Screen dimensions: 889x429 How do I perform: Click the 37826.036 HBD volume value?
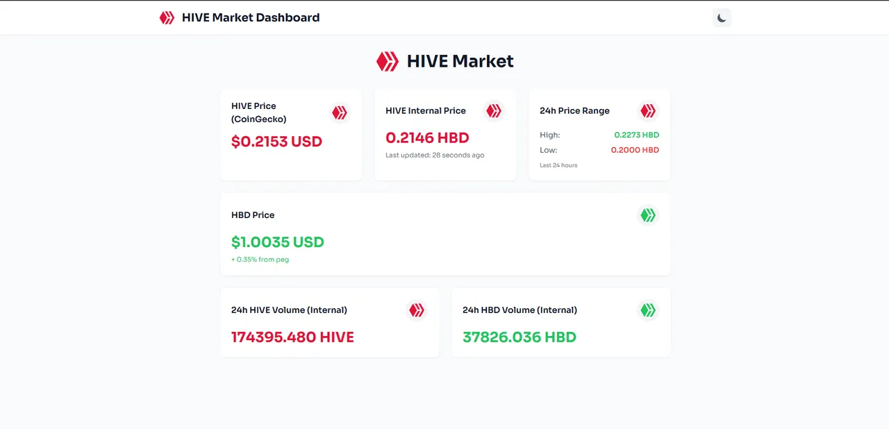tap(520, 337)
